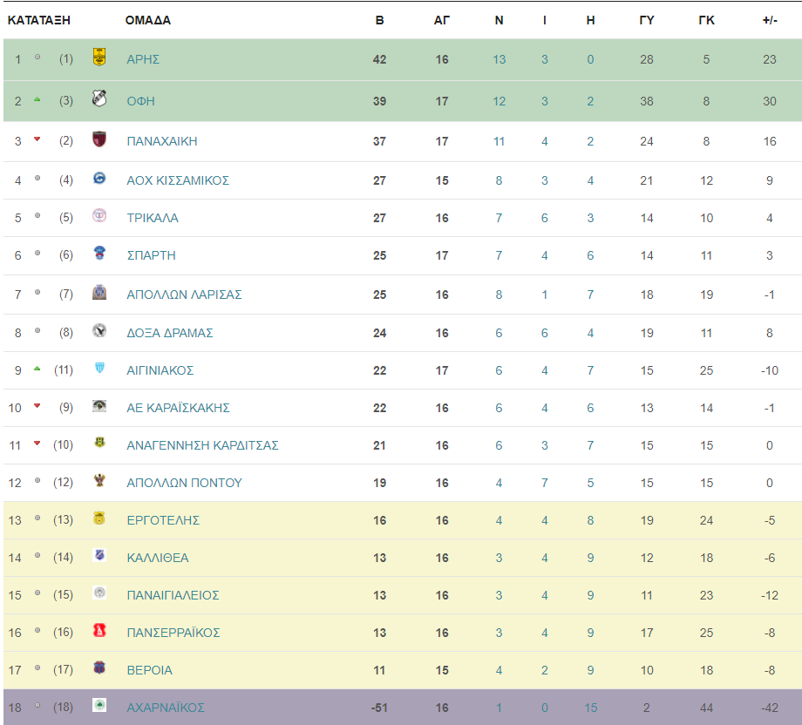This screenshot has width=802, height=725.
Task: Open the ΣΠΑΡΤΗ team link
Action: 151,255
